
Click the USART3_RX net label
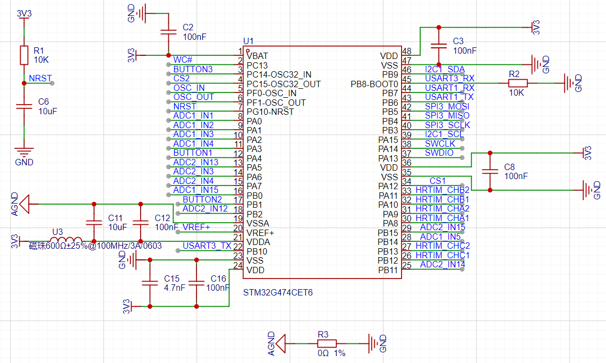pyautogui.click(x=449, y=78)
